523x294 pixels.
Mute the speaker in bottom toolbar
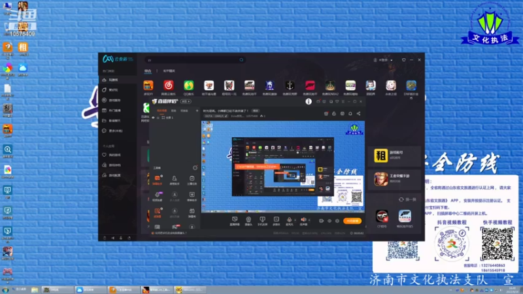click(303, 220)
